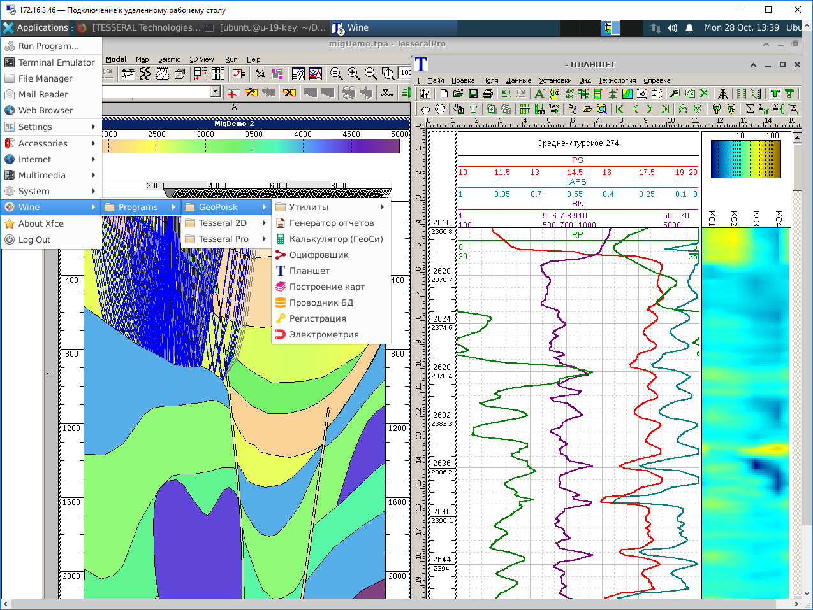
Task: Open File Manager from Applications menu
Action: (51, 78)
